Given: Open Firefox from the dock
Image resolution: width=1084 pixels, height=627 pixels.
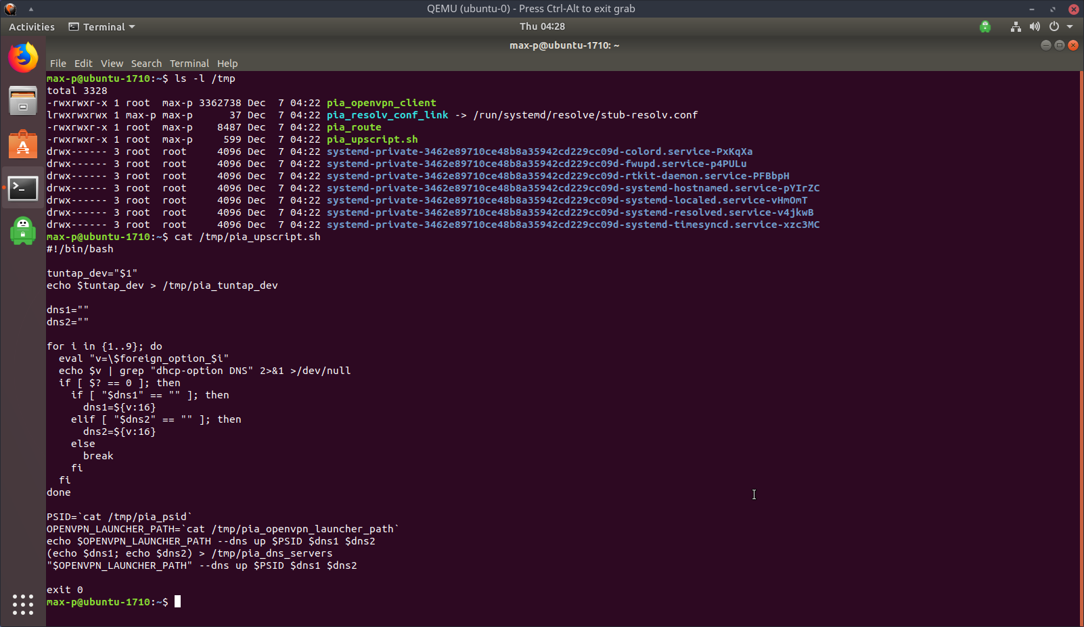Looking at the screenshot, I should (23, 57).
